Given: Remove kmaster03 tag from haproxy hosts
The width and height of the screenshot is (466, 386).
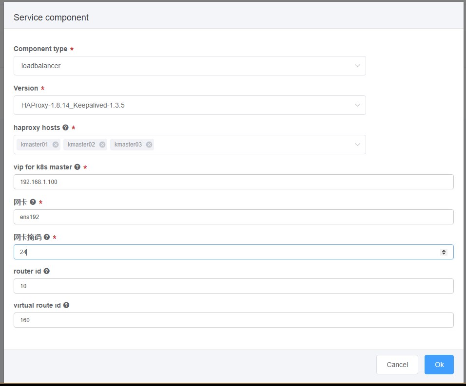Looking at the screenshot, I should (149, 145).
